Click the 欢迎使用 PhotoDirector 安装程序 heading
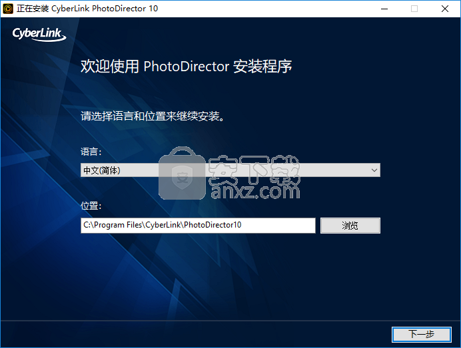Viewport: 461px width, 348px height. pyautogui.click(x=186, y=67)
